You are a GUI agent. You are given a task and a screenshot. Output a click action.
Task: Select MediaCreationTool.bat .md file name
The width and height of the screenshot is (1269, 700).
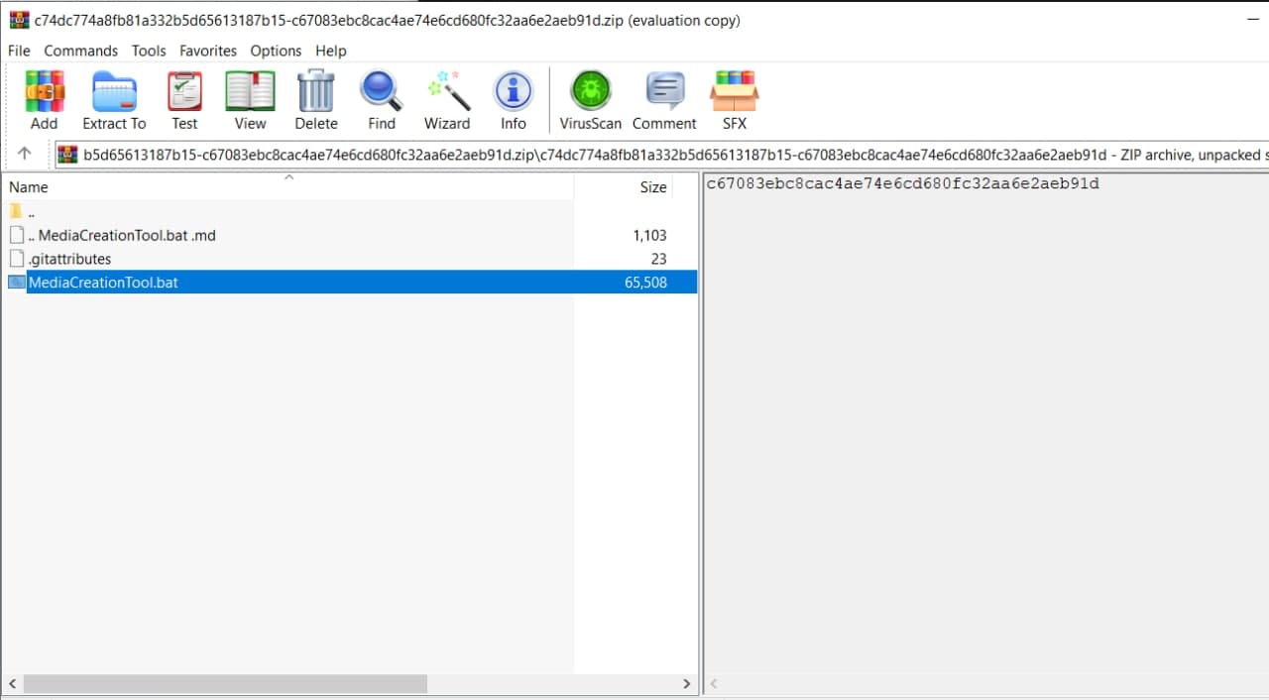(x=122, y=235)
